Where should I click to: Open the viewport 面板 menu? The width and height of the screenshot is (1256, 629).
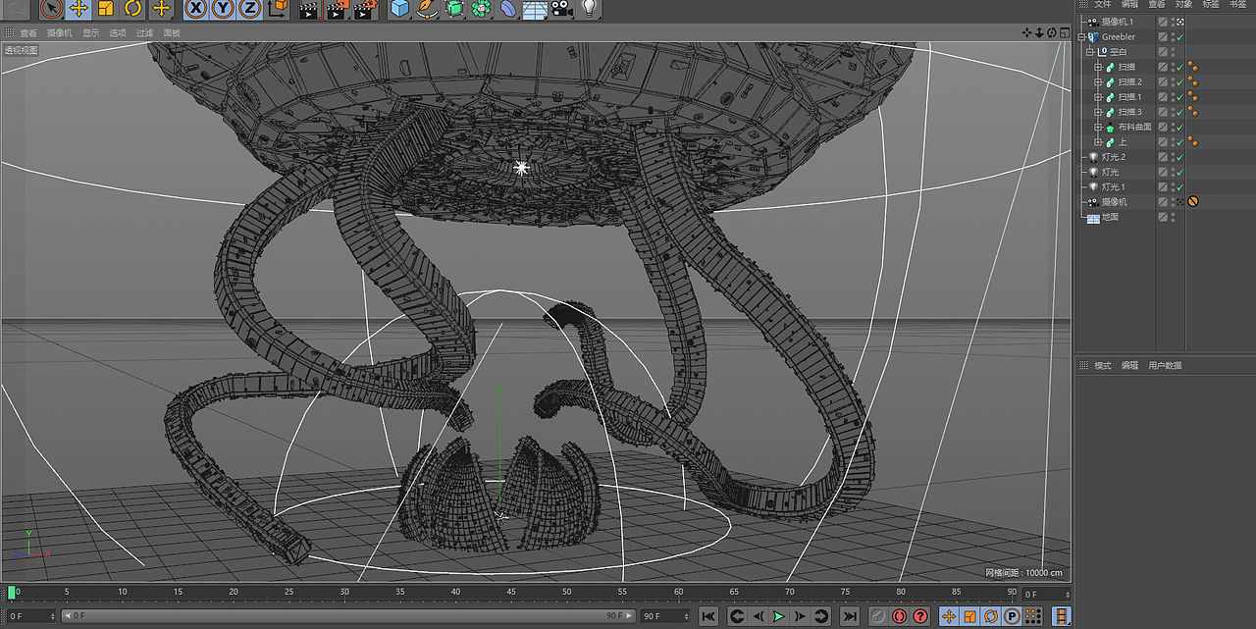[172, 32]
